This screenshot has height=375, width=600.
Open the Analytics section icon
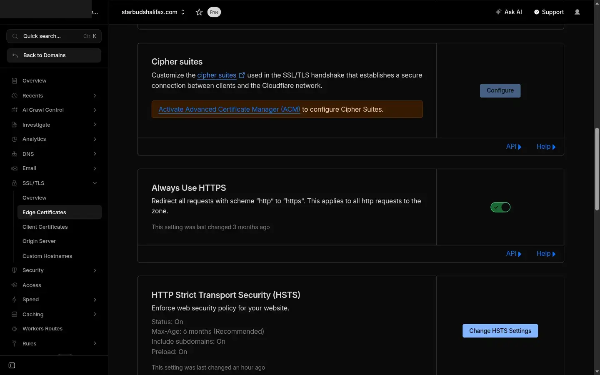[15, 139]
